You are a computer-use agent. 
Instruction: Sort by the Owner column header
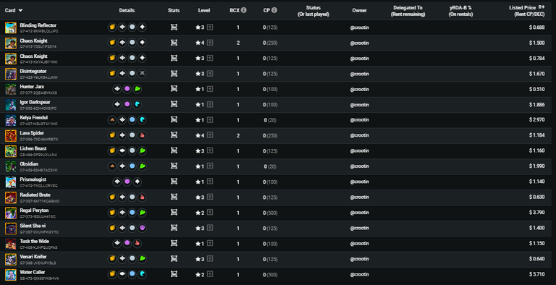coord(360,10)
